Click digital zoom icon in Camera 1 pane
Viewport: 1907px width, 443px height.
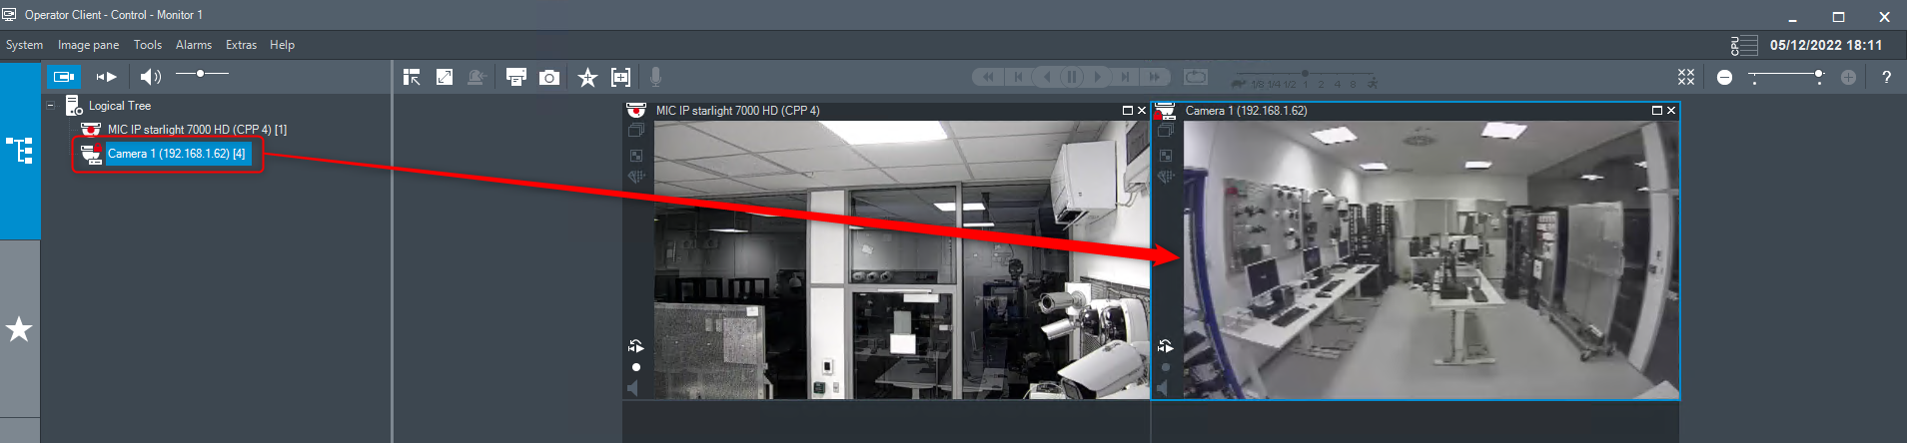[x=1166, y=156]
